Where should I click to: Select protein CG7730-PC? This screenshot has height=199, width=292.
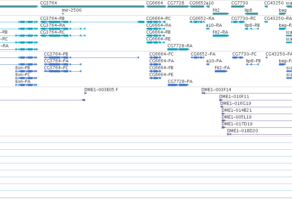(x=238, y=58)
